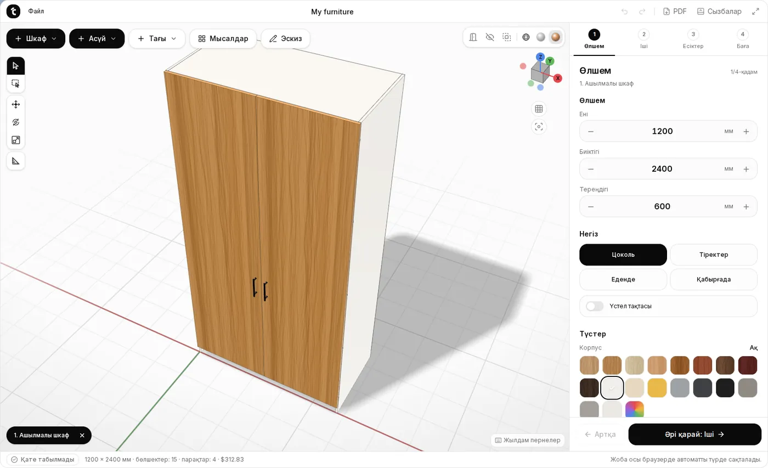Increase Тереңдігі depth with plus
The image size is (768, 468).
[746, 206]
